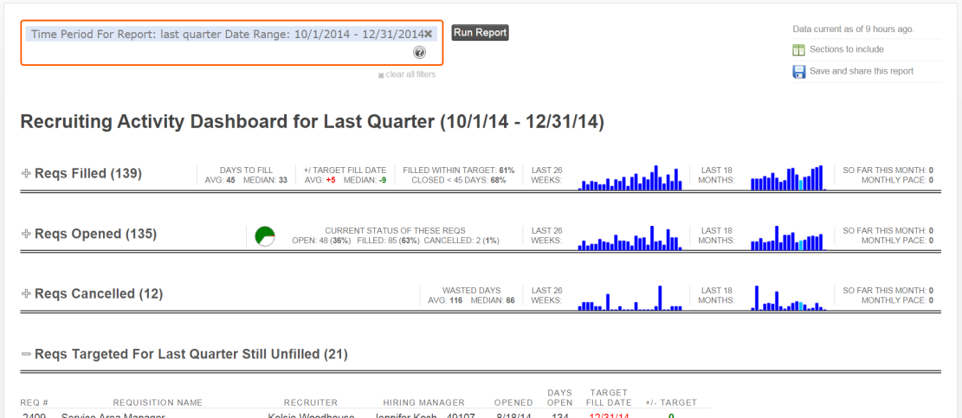Click CANCELLED: 2 (1%) status text
The image size is (962, 418).
click(462, 241)
